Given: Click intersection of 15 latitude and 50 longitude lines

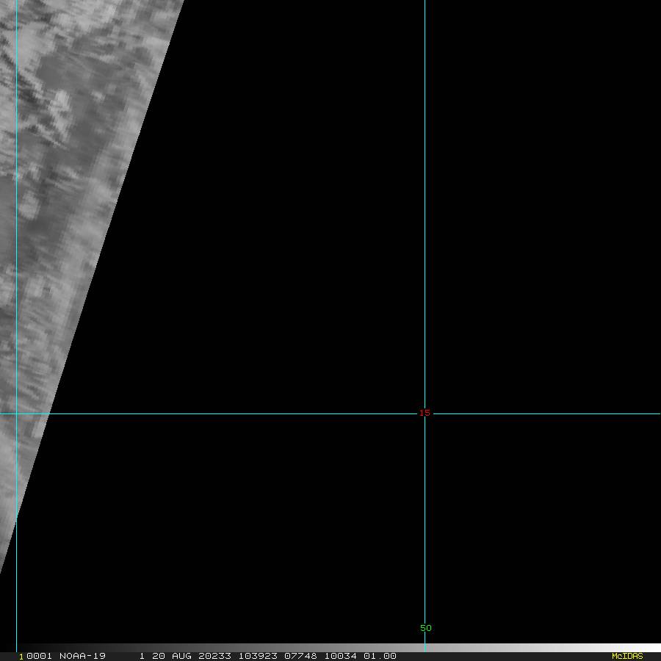Looking at the screenshot, I should pyautogui.click(x=425, y=413).
